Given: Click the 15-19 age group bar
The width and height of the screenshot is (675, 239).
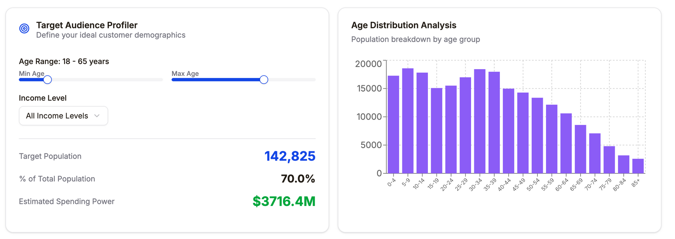Looking at the screenshot, I should (x=437, y=131).
